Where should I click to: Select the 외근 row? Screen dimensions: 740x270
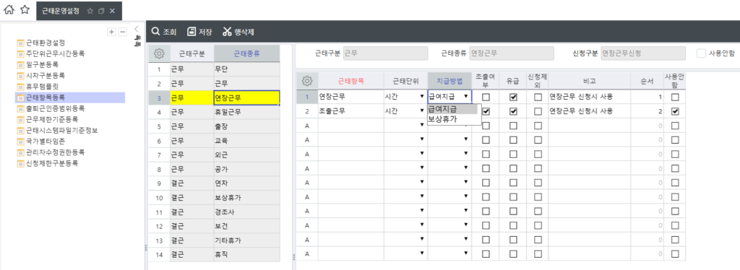247,155
